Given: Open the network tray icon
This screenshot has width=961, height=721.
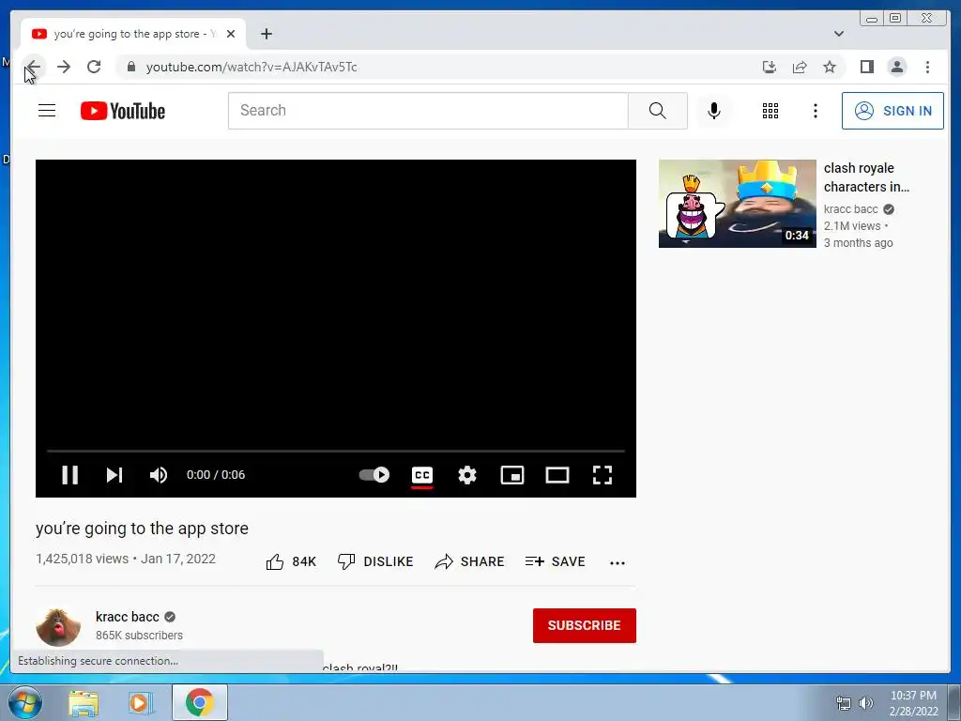Looking at the screenshot, I should 844,703.
